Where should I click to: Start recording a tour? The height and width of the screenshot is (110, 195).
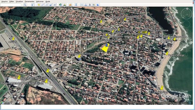pos(55,5)
